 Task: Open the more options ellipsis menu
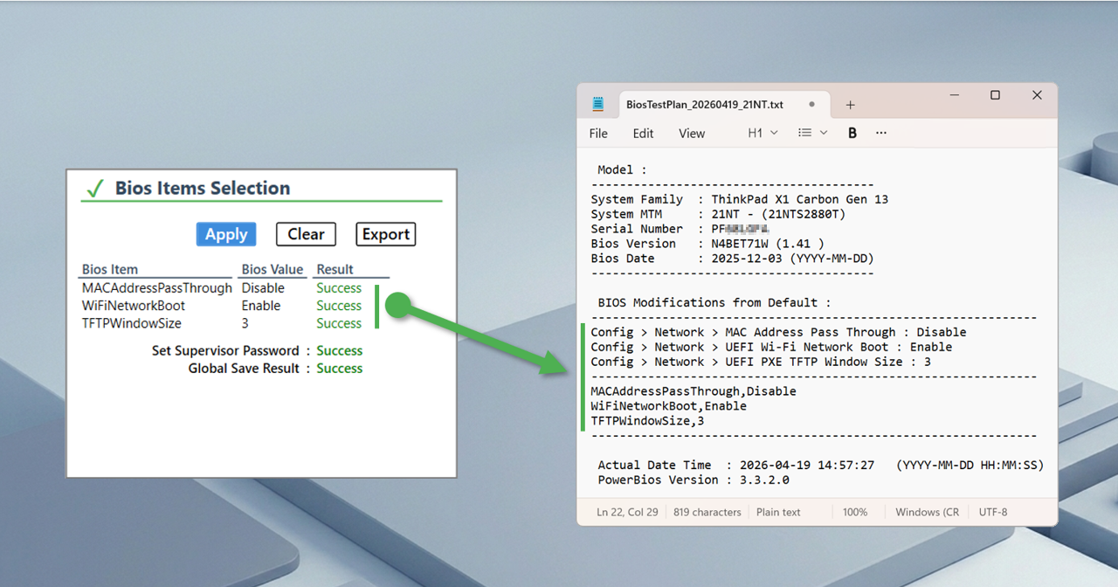pyautogui.click(x=880, y=133)
